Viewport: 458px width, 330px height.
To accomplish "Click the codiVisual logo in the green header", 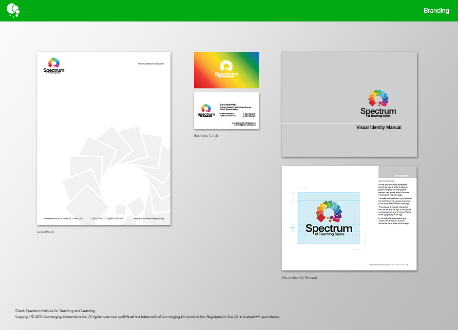I will (13, 10).
